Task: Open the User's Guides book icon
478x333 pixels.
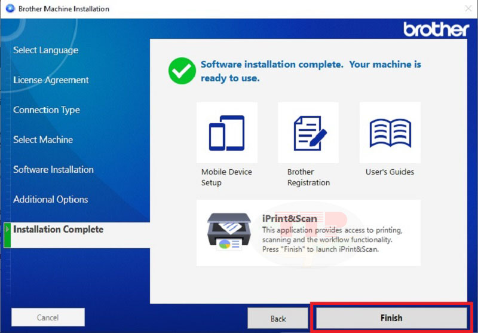Action: coord(390,133)
